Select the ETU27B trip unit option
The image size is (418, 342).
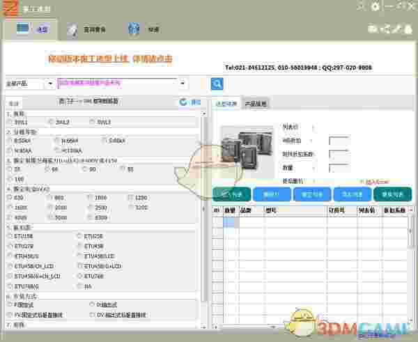tap(10, 246)
